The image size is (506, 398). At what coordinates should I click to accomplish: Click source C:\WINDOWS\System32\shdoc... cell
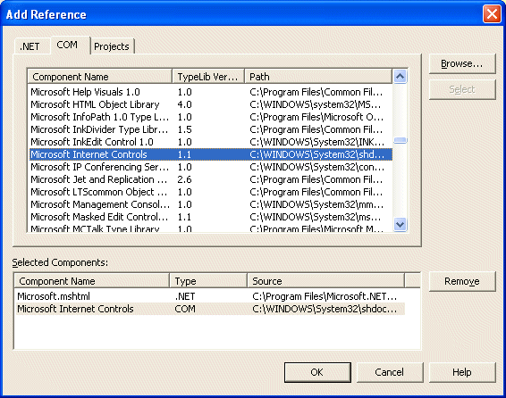pyautogui.click(x=325, y=309)
